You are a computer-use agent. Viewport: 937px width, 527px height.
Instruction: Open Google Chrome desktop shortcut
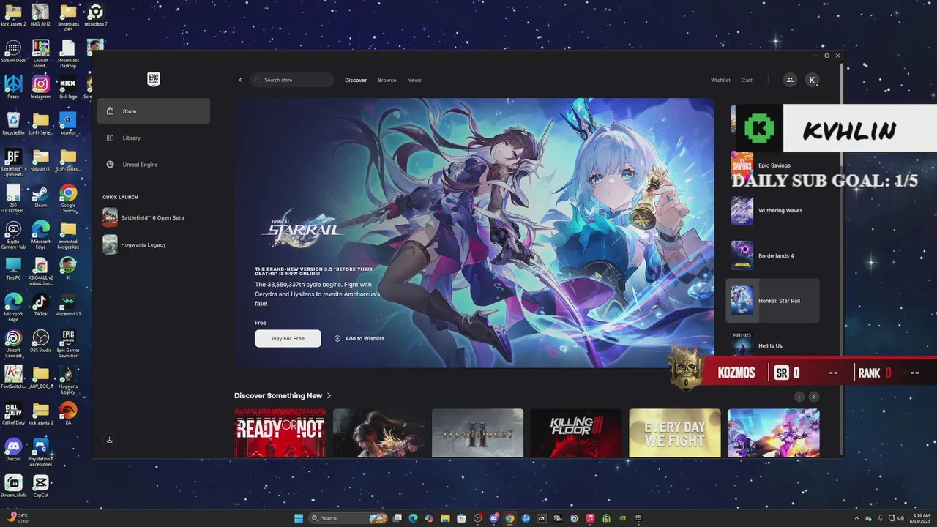tap(68, 198)
